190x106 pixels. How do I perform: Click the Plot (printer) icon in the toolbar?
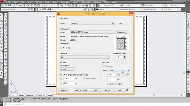(x=14, y=5)
